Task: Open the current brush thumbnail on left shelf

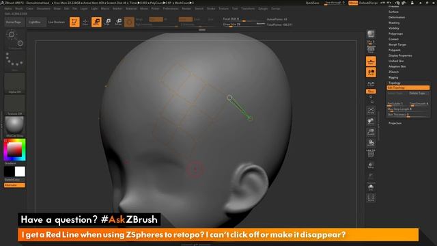Action: (x=14, y=40)
